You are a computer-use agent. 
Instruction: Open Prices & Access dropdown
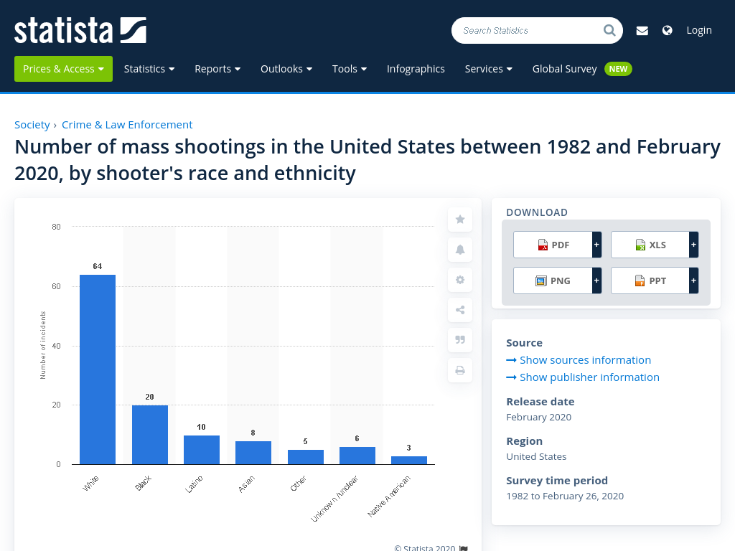pyautogui.click(x=63, y=69)
